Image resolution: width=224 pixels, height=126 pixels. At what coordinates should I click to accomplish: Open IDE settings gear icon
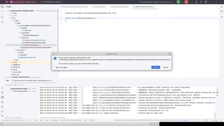pos(206,2)
